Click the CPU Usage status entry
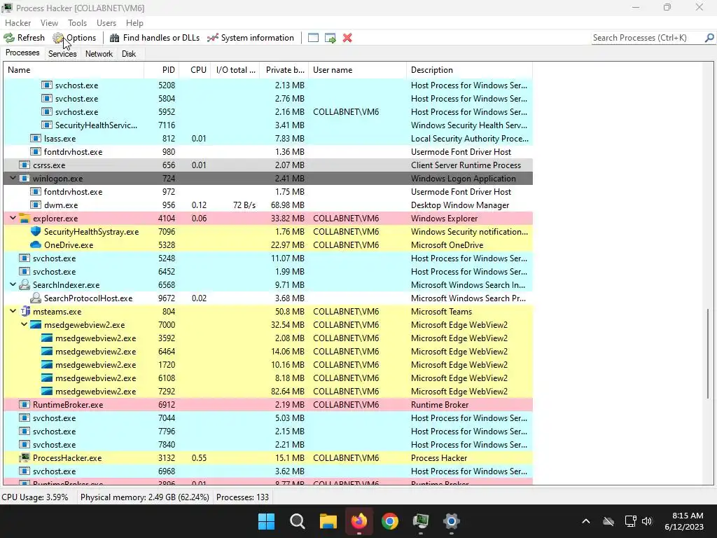 [x=35, y=497]
